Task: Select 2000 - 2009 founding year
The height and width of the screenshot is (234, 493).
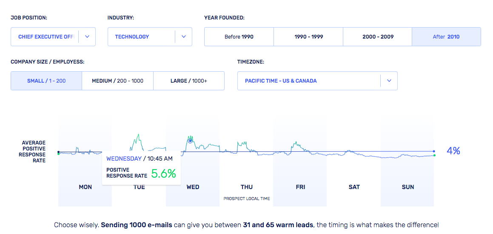Action: (378, 37)
